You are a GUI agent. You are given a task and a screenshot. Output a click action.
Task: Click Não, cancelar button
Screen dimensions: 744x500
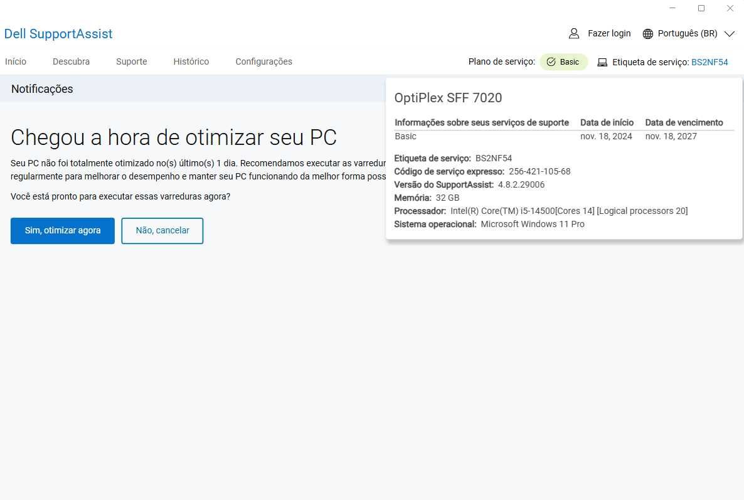[x=162, y=230]
